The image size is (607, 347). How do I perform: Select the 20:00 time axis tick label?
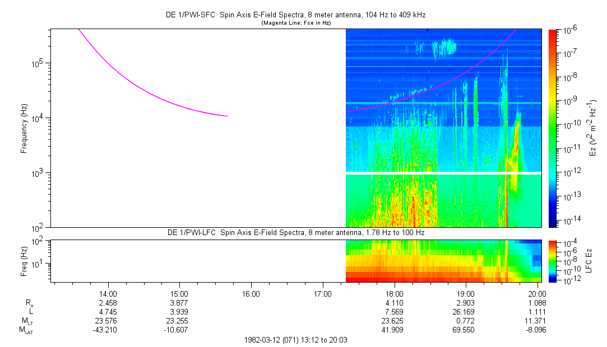(538, 293)
